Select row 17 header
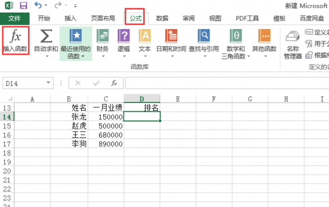This screenshot has width=329, height=207. [x=7, y=143]
